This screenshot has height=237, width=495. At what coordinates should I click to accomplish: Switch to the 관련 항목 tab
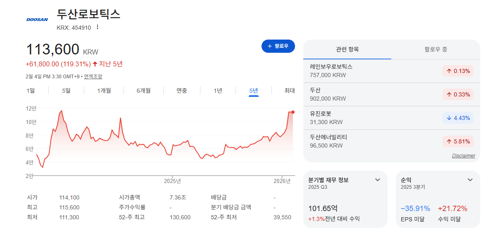tap(347, 49)
